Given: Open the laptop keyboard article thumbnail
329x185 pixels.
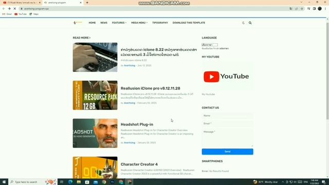Looking at the screenshot, I should pyautogui.click(x=95, y=57).
